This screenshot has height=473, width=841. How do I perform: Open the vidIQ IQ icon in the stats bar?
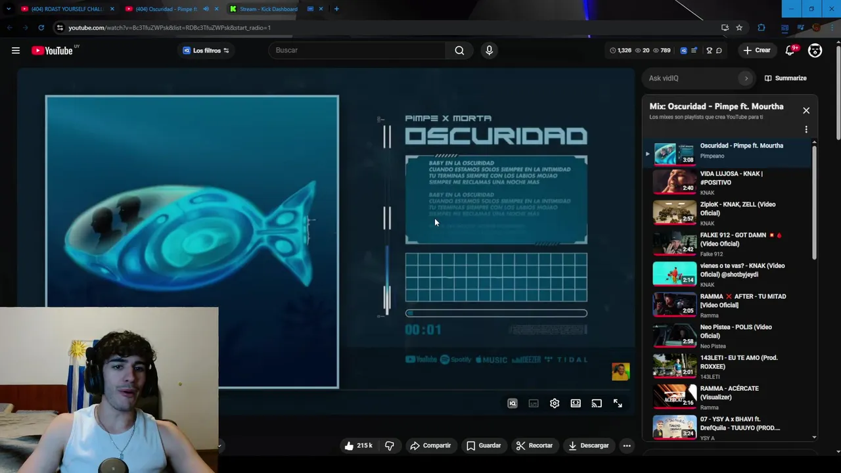683,51
